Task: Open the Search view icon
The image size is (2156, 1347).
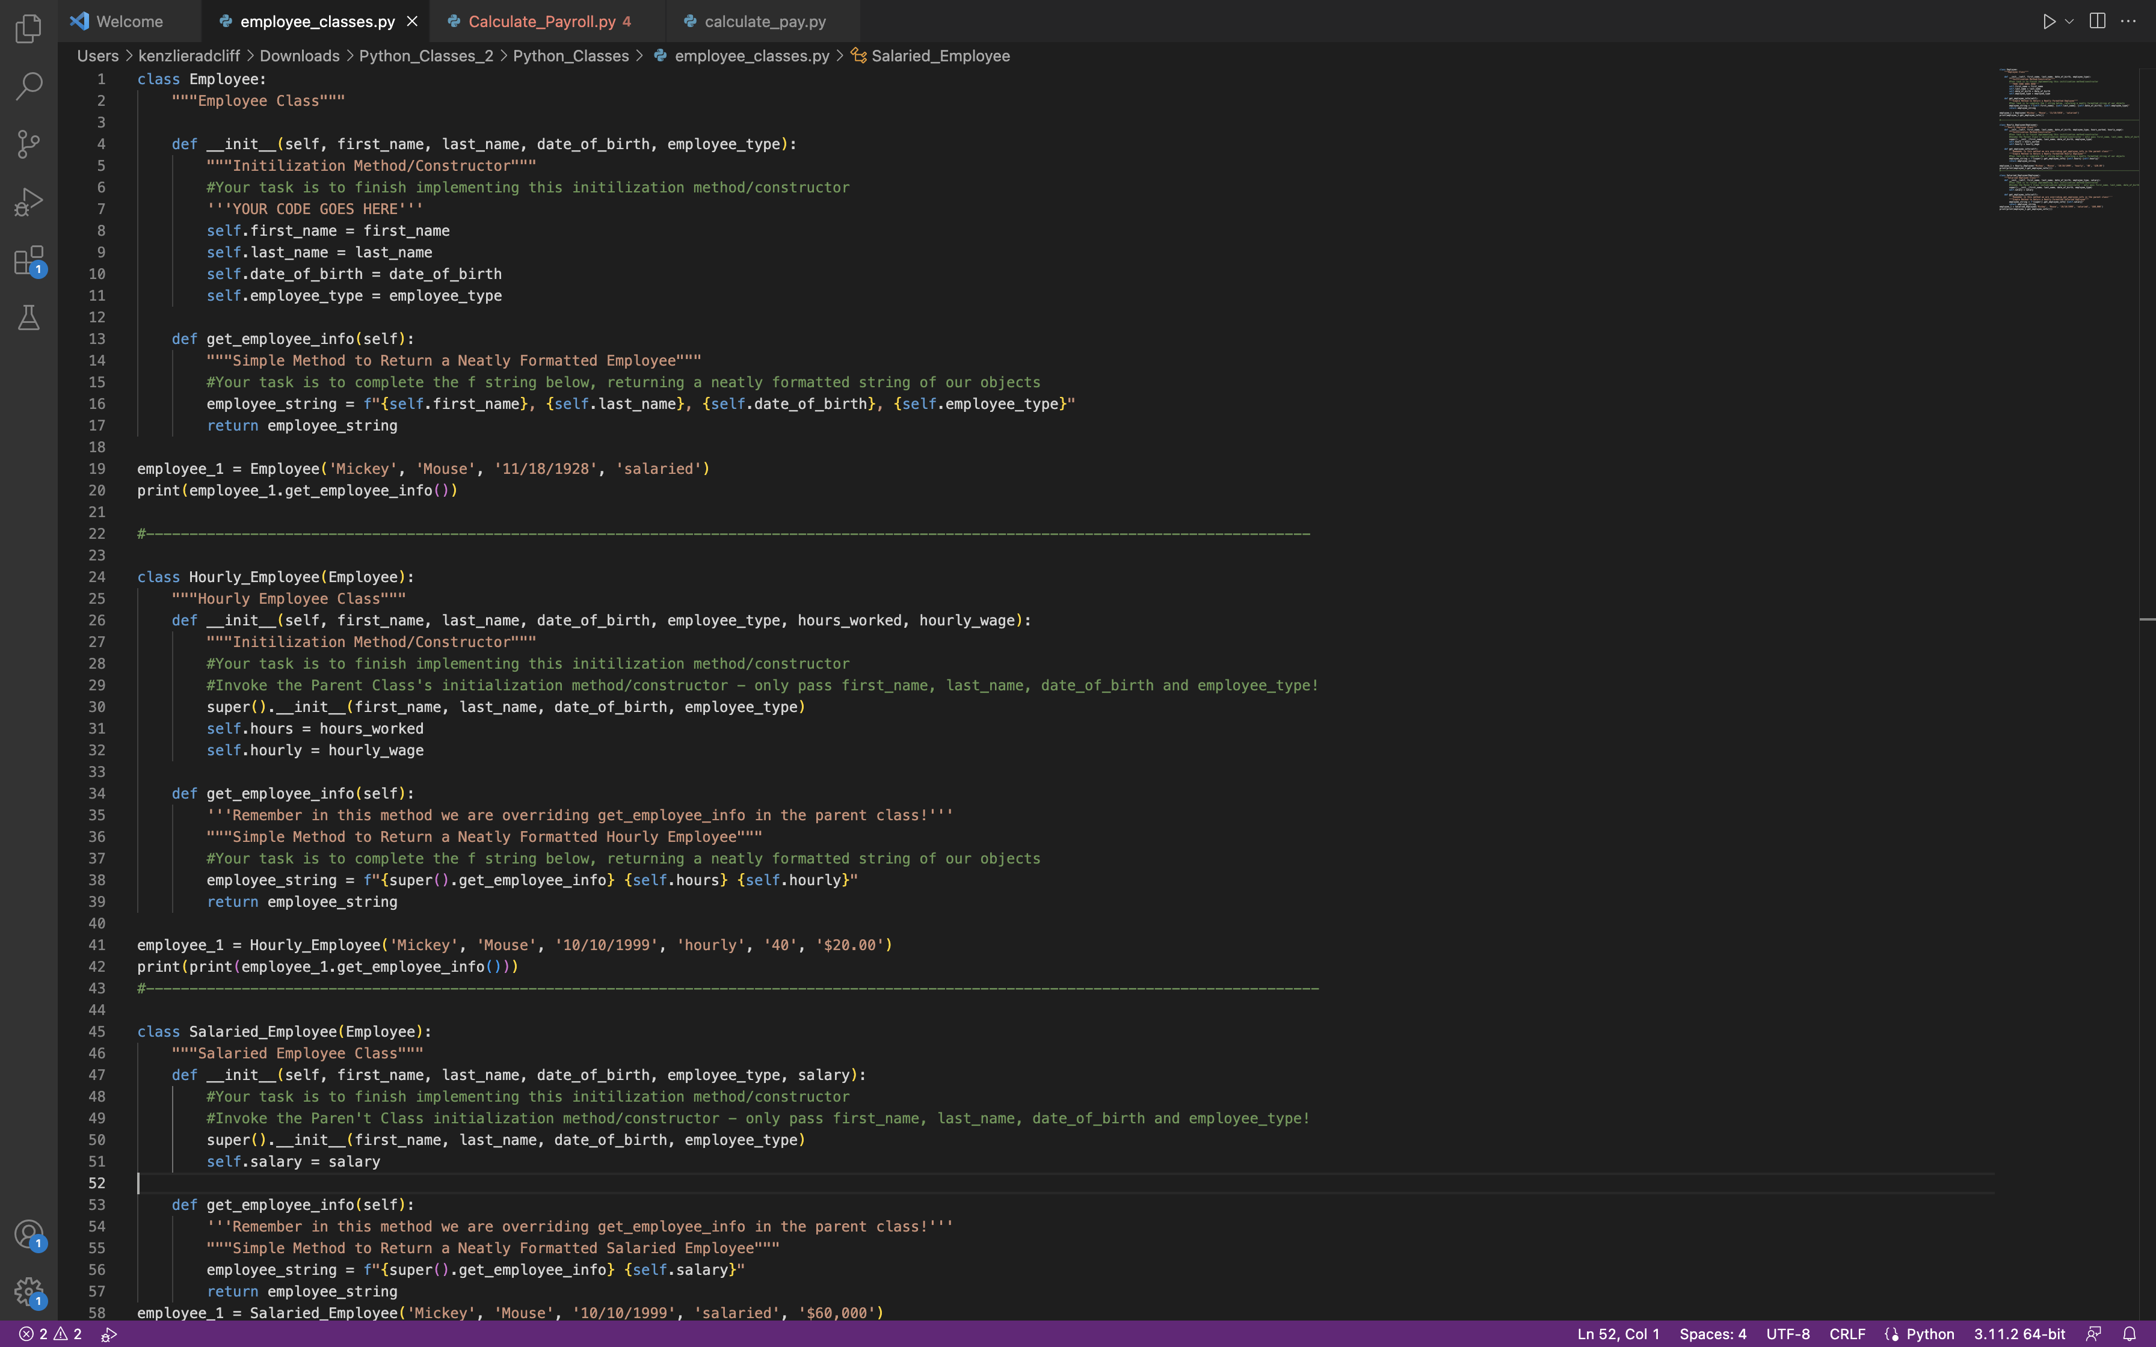Action: [28, 87]
